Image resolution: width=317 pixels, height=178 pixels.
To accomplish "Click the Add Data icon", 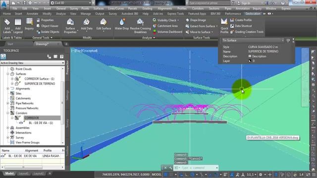I will [x=87, y=24].
